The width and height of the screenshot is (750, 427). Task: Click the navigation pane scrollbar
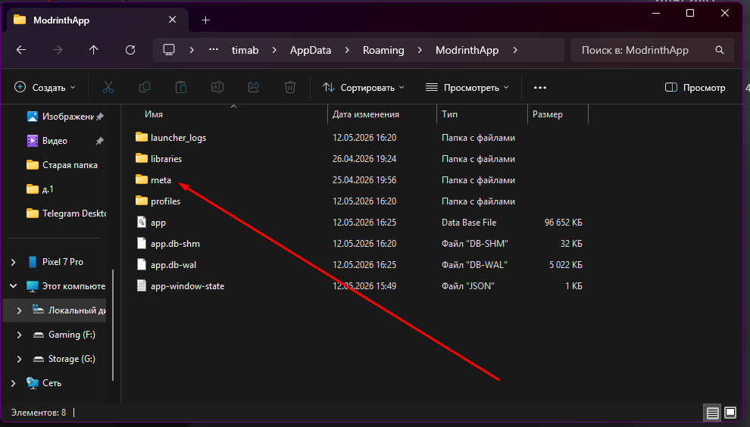click(113, 325)
